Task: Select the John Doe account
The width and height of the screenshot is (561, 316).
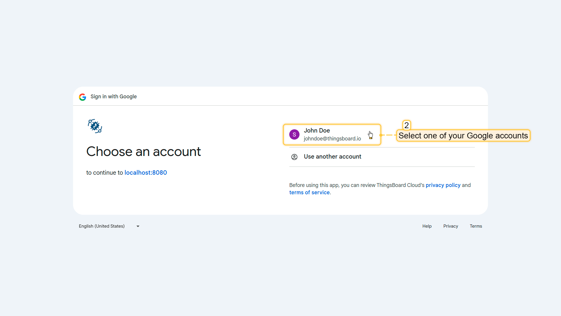Action: click(332, 135)
